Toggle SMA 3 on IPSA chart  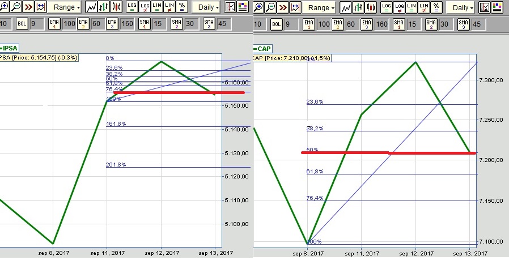pyautogui.click(x=209, y=24)
